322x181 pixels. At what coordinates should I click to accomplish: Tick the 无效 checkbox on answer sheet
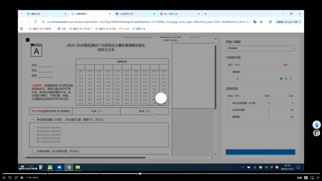(99, 111)
